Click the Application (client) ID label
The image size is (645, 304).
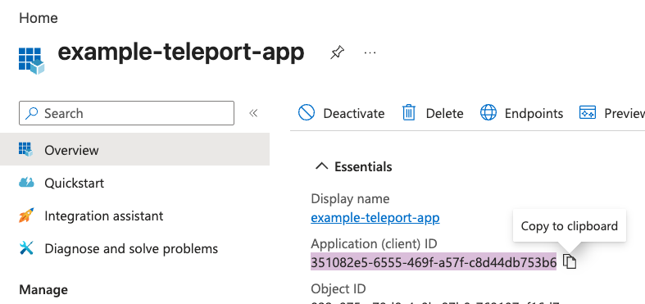(x=374, y=244)
